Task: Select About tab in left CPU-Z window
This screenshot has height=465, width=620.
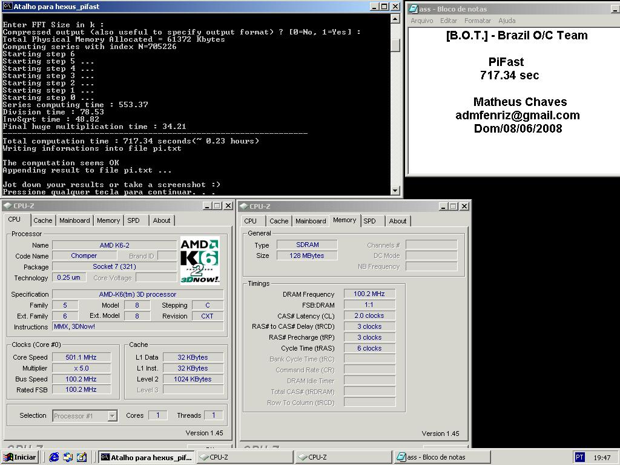Action: (162, 220)
